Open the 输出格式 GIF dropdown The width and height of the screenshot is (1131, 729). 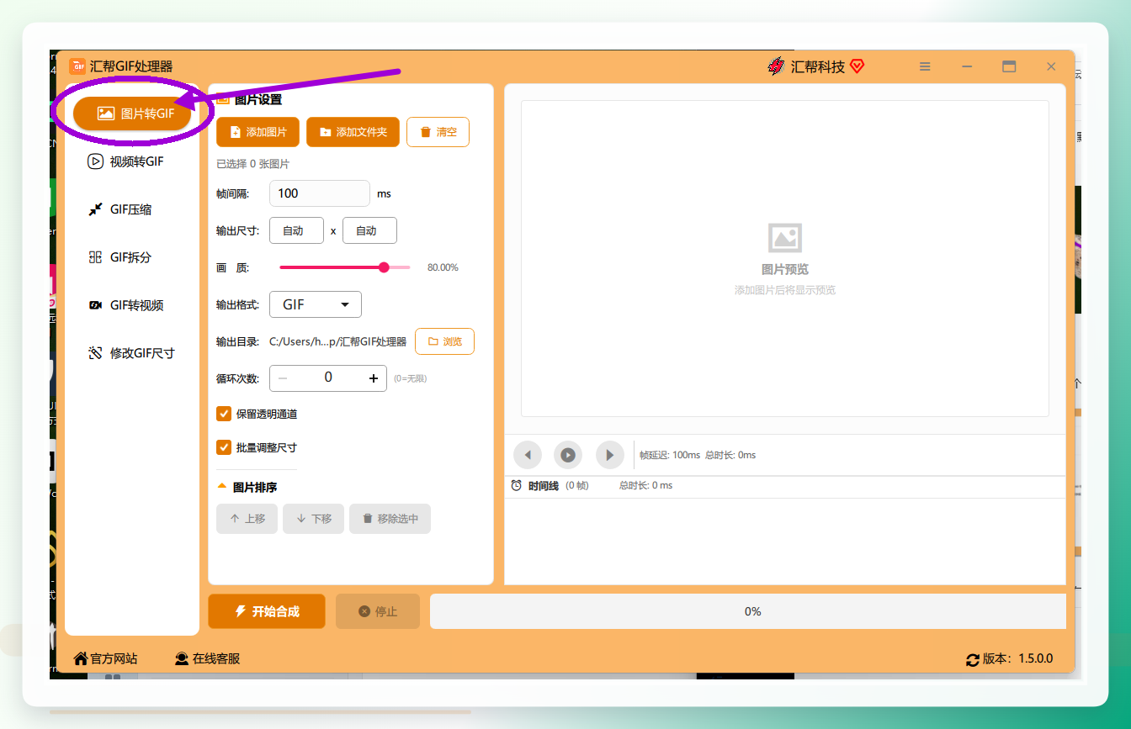pos(316,304)
